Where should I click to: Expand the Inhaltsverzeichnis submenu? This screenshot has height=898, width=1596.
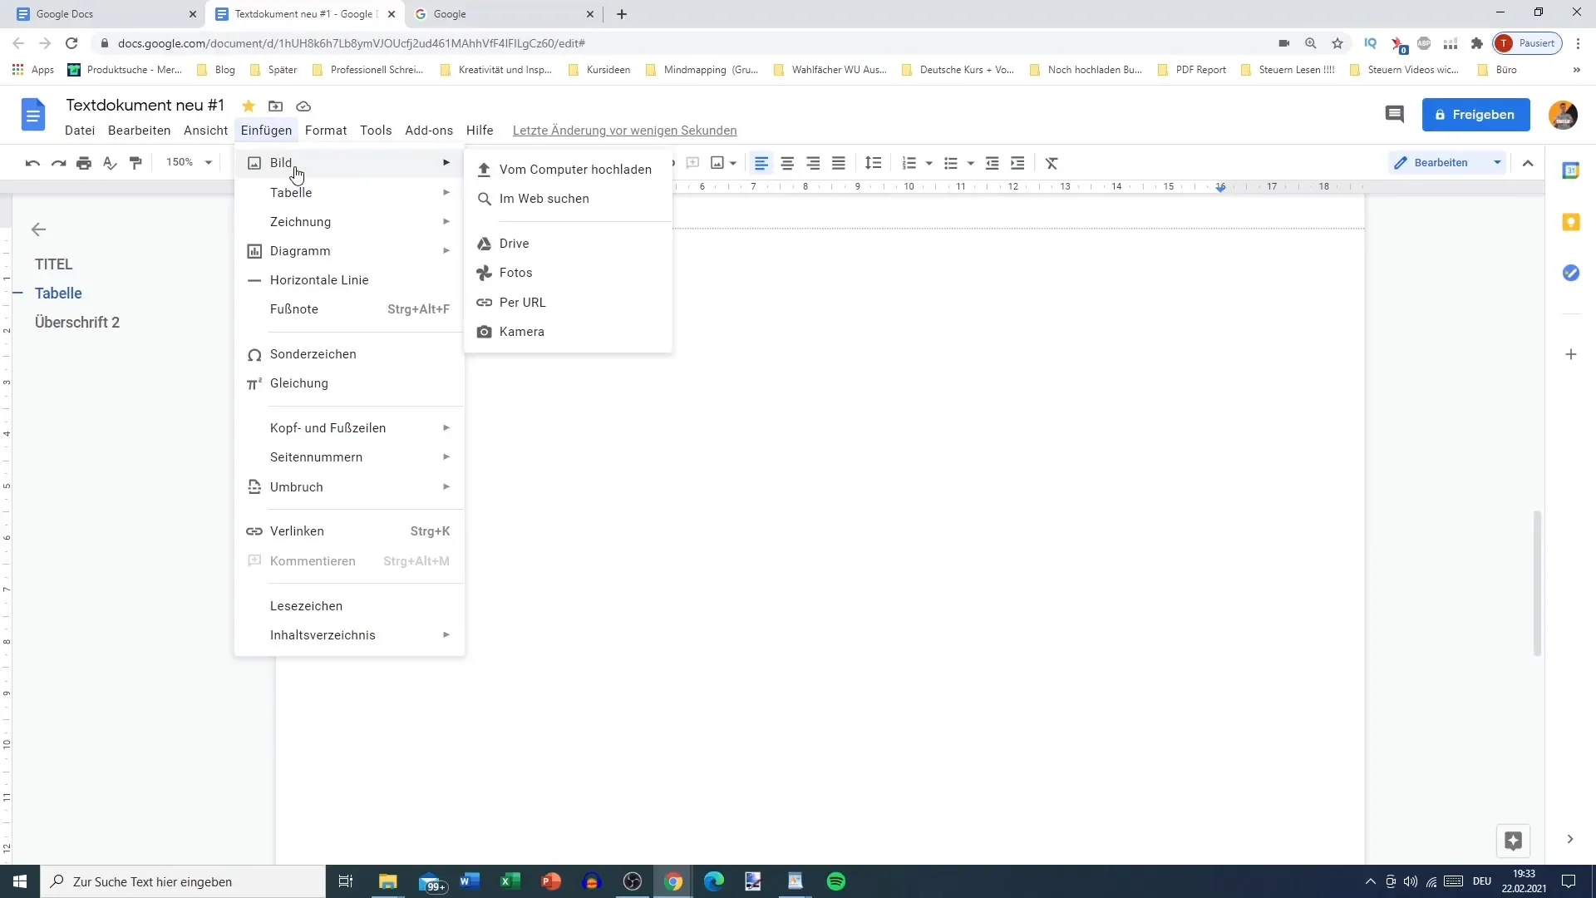(323, 634)
